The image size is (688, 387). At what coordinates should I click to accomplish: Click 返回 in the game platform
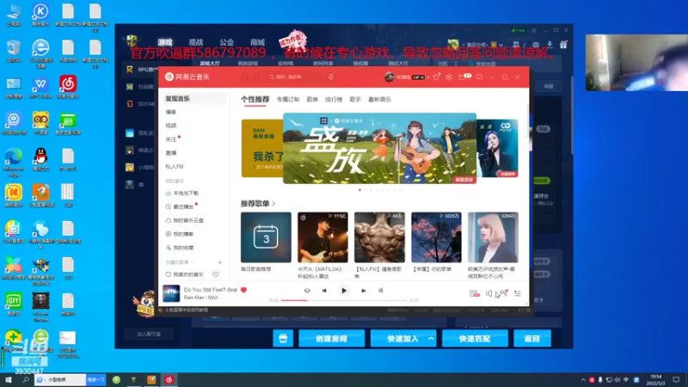532,339
